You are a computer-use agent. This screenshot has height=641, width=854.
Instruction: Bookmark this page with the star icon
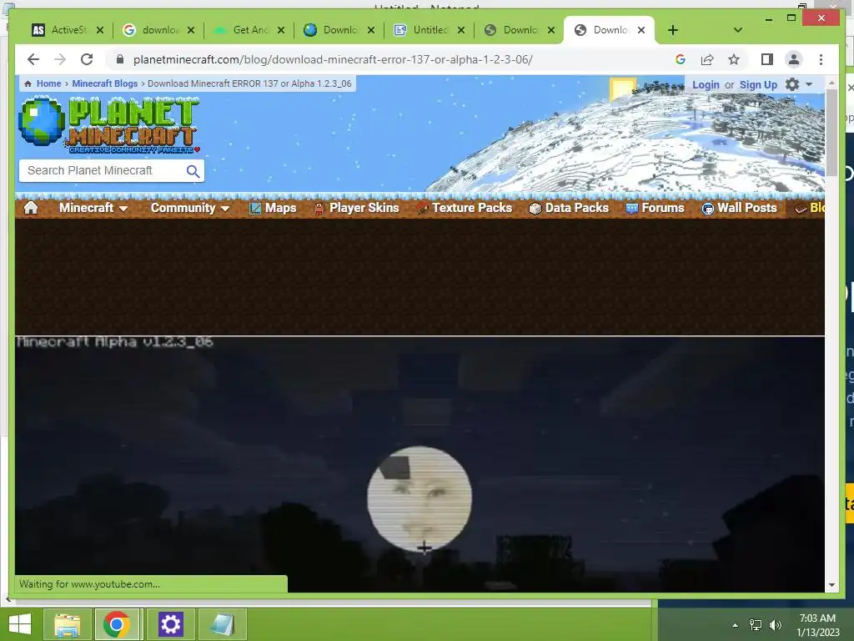734,59
